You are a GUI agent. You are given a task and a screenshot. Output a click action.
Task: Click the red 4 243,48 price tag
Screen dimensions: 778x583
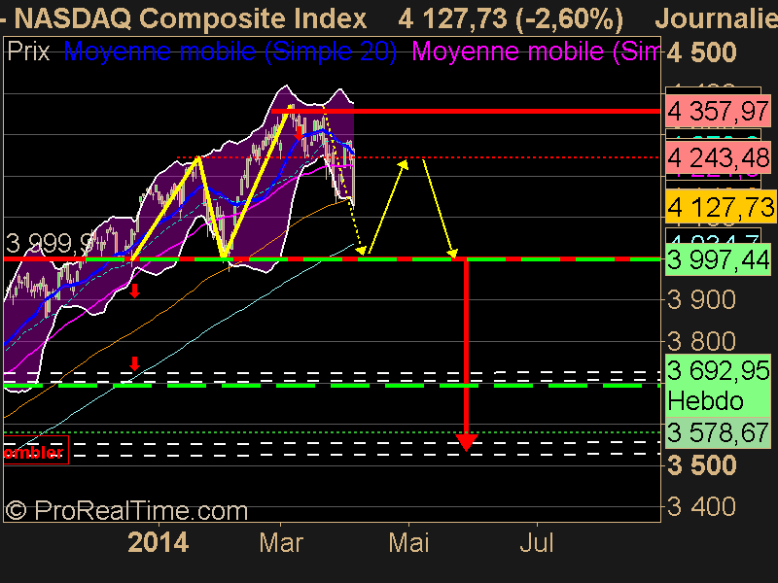point(718,158)
